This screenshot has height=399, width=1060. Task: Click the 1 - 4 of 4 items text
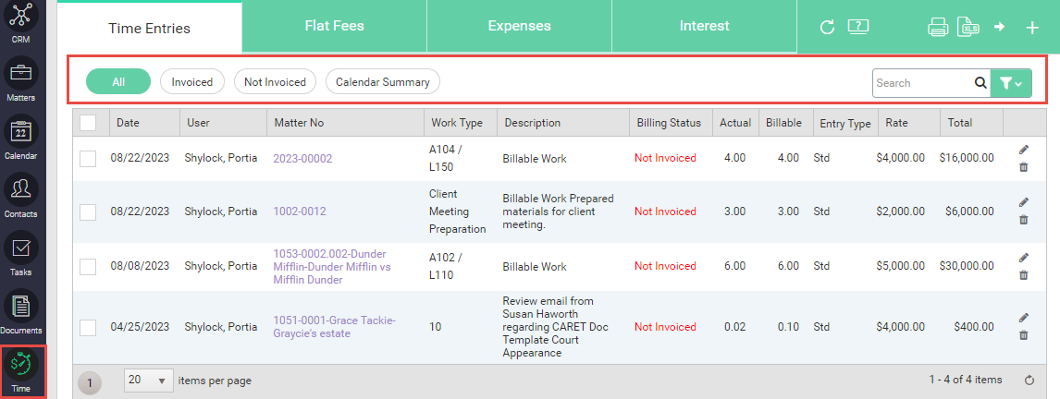(966, 381)
